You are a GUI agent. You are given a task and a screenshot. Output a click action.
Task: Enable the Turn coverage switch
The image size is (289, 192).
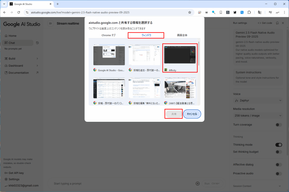coord(279,125)
